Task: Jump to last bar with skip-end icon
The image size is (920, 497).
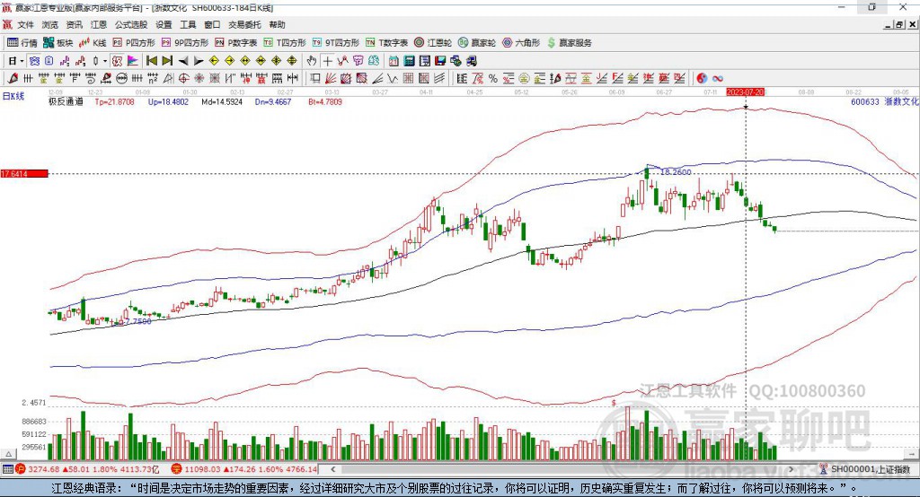Action: pyautogui.click(x=167, y=61)
